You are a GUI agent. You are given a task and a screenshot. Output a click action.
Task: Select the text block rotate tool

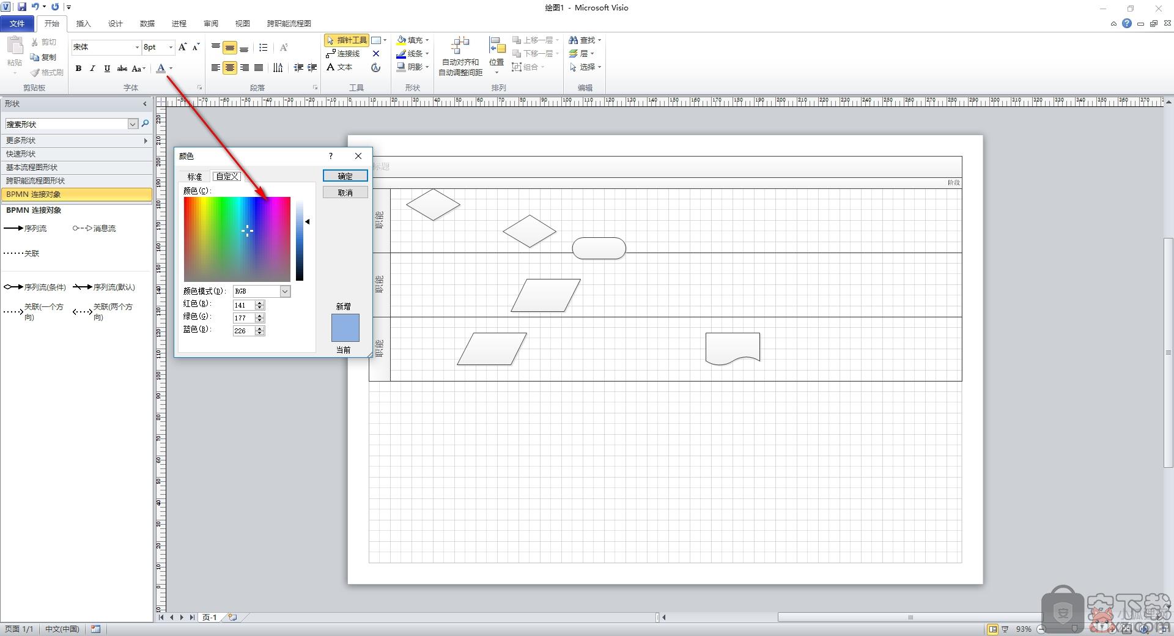(x=376, y=67)
